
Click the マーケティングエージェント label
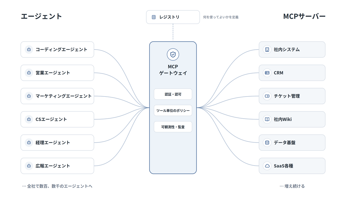tap(64, 96)
